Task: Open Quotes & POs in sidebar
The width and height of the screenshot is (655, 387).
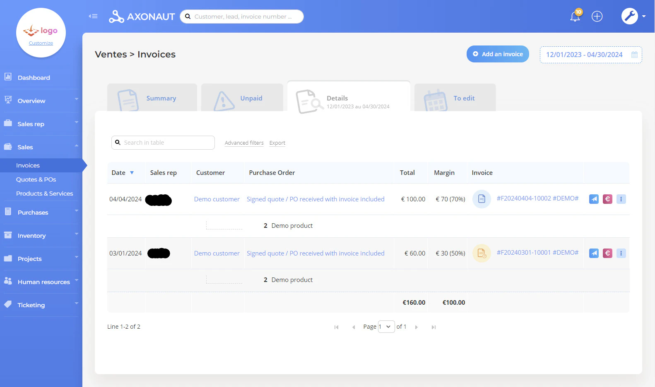Action: 36,179
